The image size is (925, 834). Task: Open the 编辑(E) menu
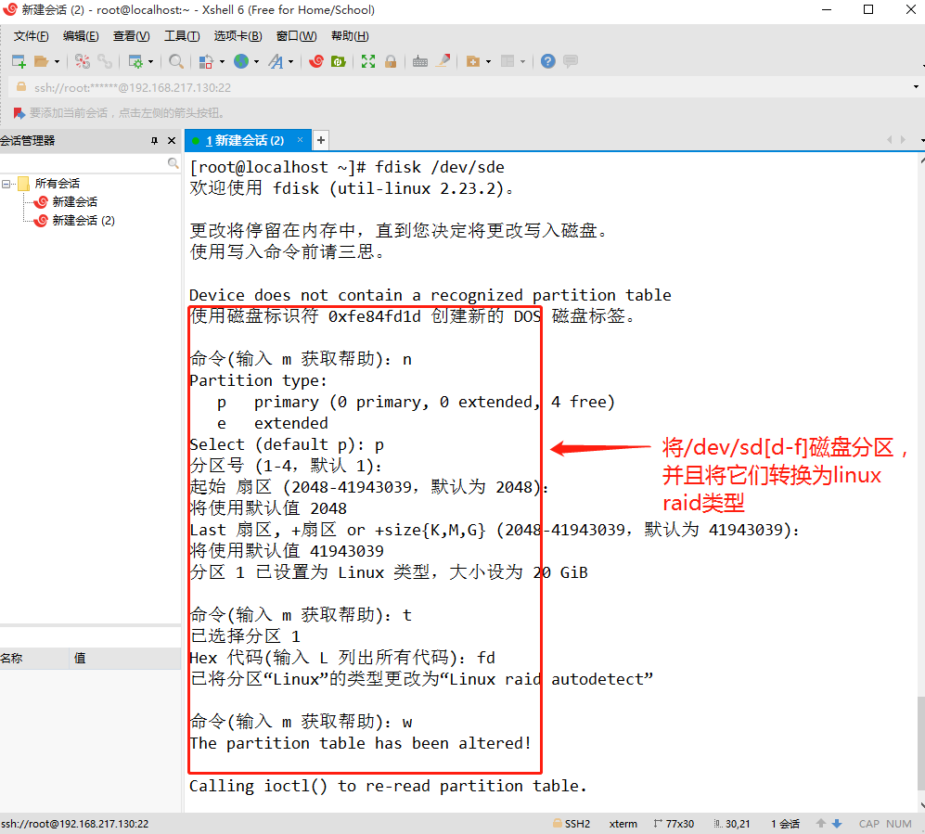tap(81, 36)
